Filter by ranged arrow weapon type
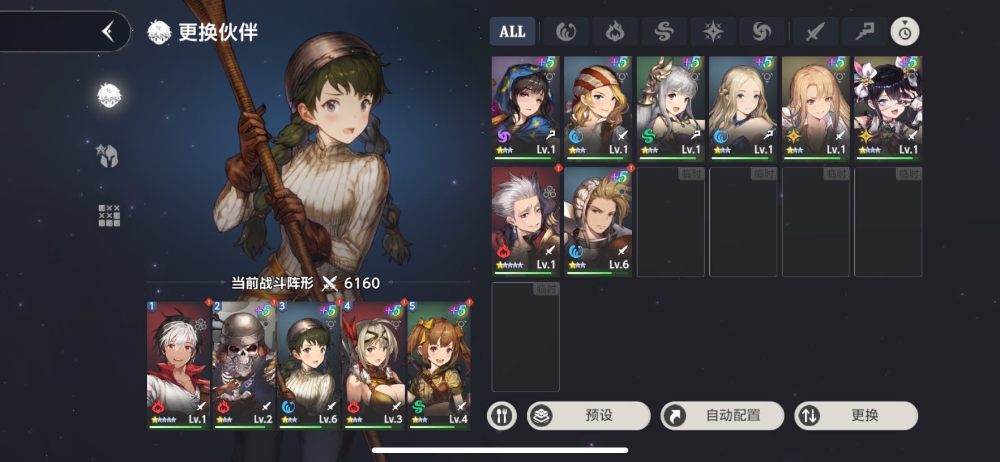 coord(864,31)
